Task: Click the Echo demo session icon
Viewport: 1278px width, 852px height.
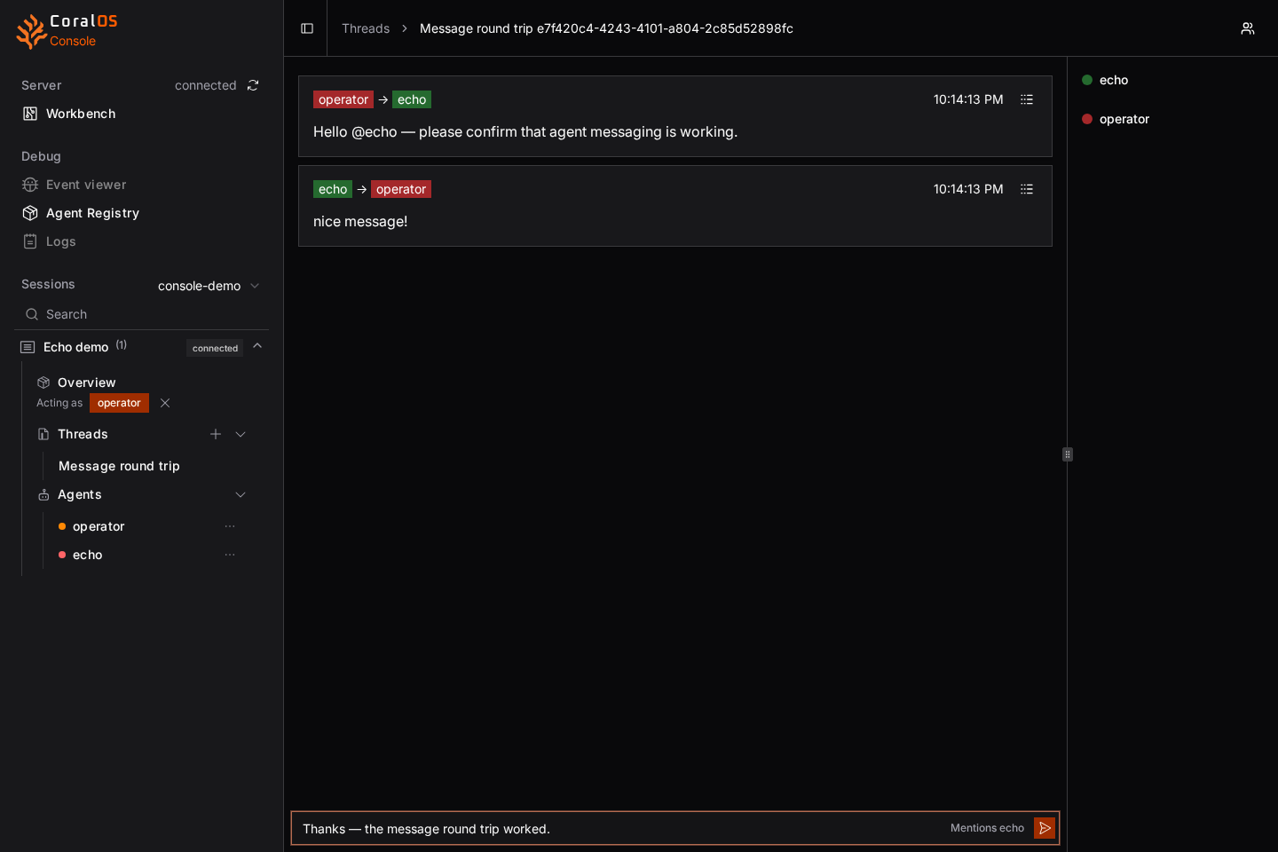Action: click(28, 347)
